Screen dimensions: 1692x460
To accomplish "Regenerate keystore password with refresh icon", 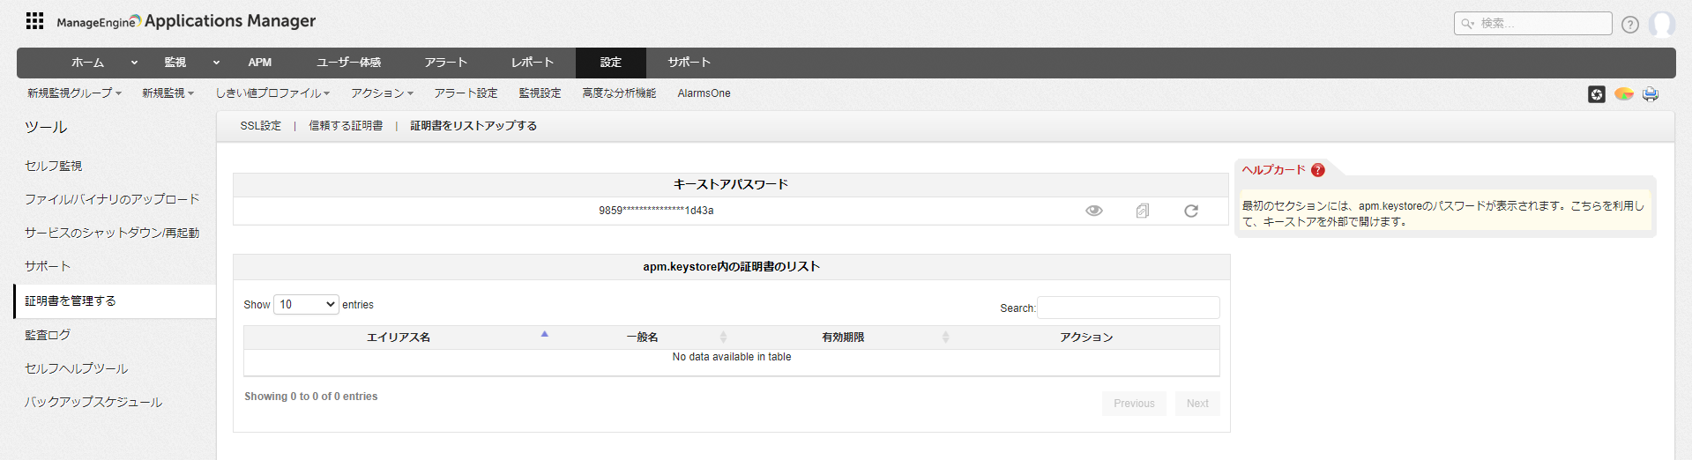I will tap(1191, 211).
